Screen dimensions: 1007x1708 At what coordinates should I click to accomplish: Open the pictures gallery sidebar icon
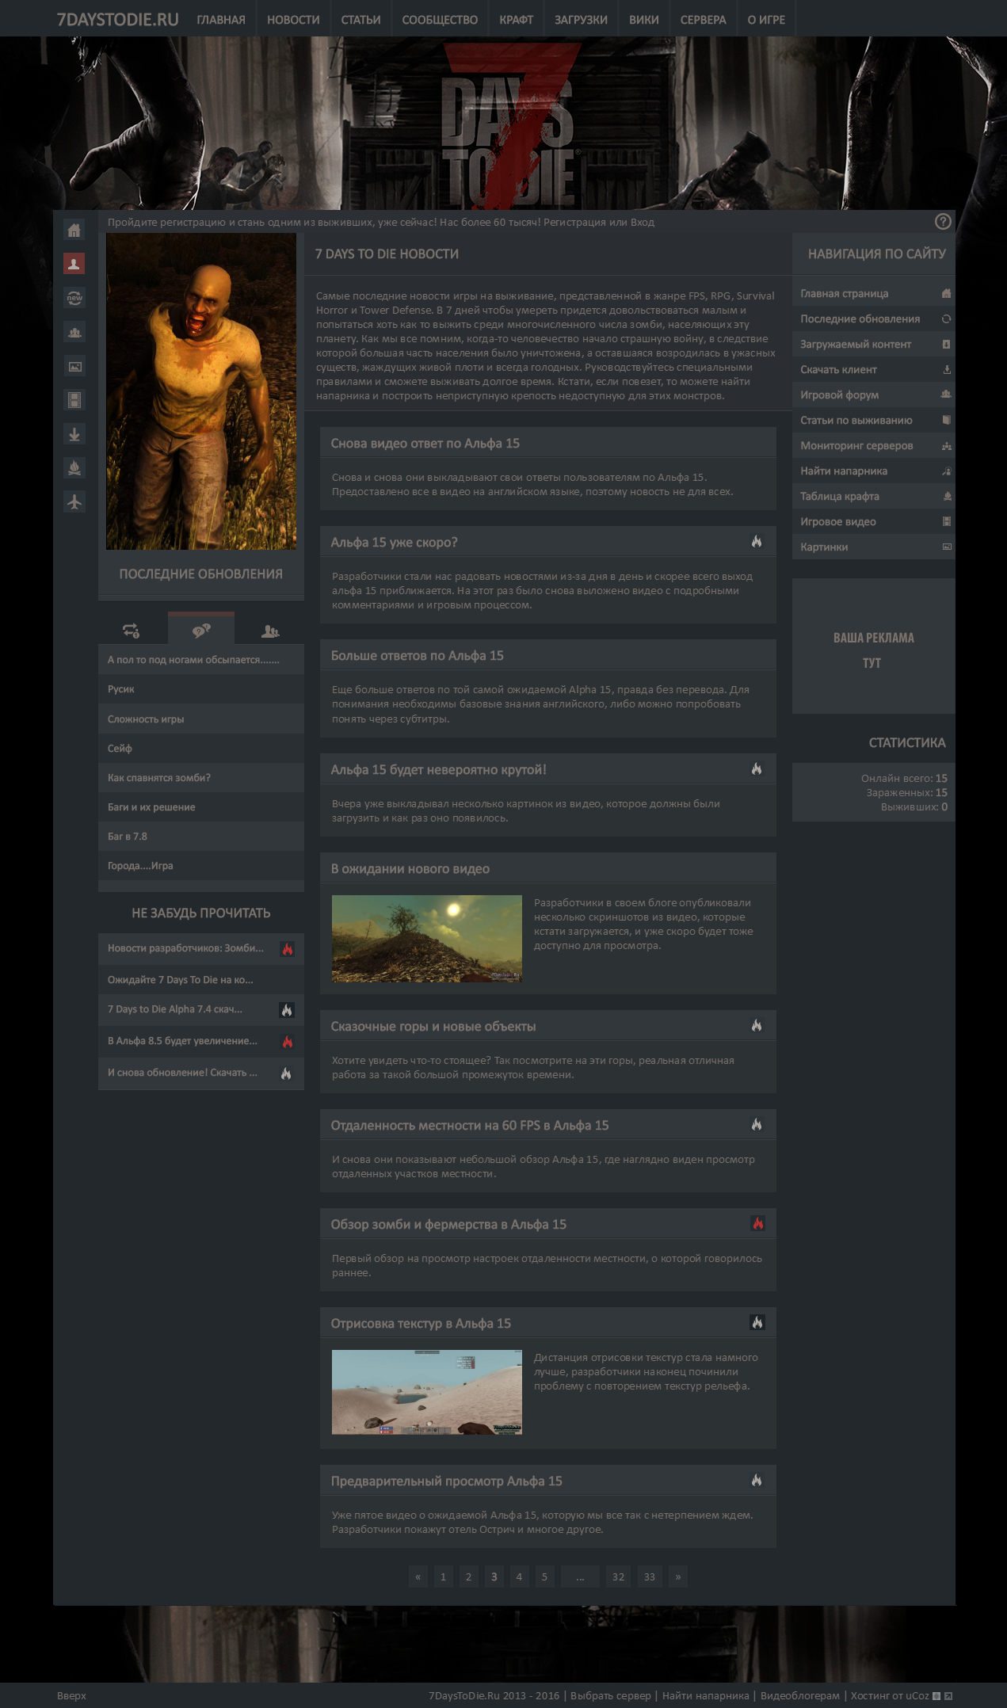coord(74,366)
